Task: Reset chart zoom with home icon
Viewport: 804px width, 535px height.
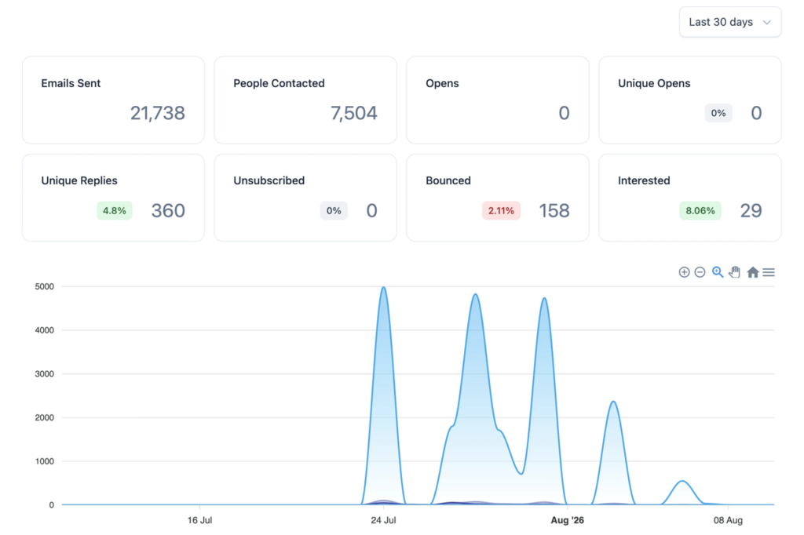Action: pos(752,272)
